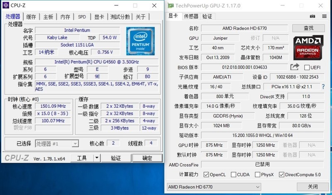Close the CPU-Z window

(154, 5)
